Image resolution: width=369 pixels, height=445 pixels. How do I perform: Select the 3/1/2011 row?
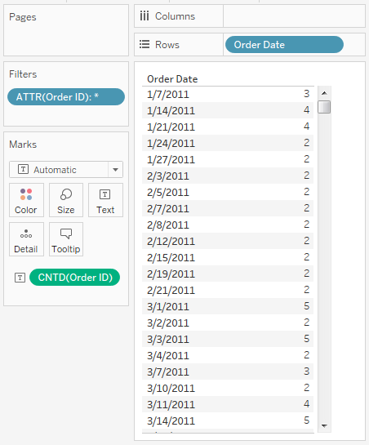(x=228, y=306)
